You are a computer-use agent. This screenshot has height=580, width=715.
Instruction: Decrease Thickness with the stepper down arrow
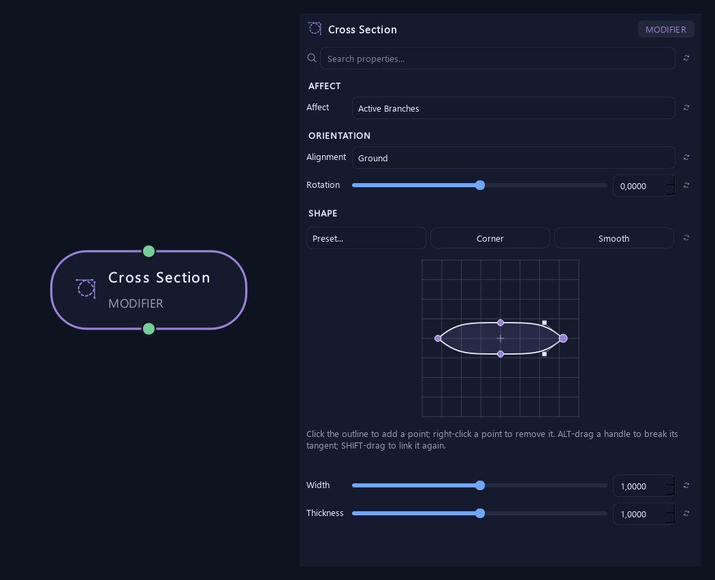670,519
